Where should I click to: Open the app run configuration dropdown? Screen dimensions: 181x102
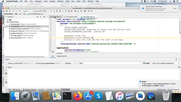coord(26,11)
